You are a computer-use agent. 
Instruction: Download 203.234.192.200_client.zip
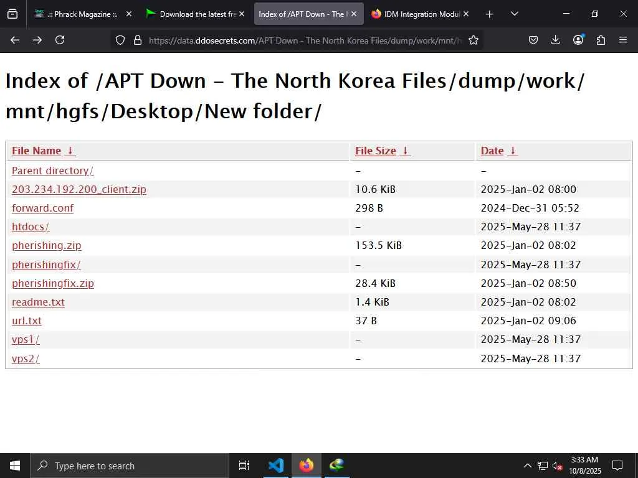[79, 189]
